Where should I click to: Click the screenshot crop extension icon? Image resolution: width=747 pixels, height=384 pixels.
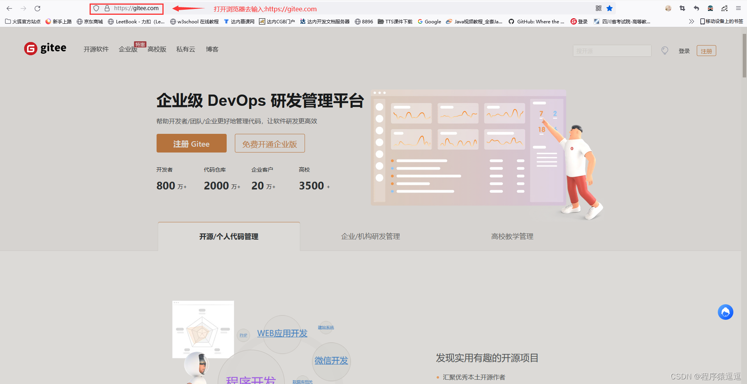point(682,8)
